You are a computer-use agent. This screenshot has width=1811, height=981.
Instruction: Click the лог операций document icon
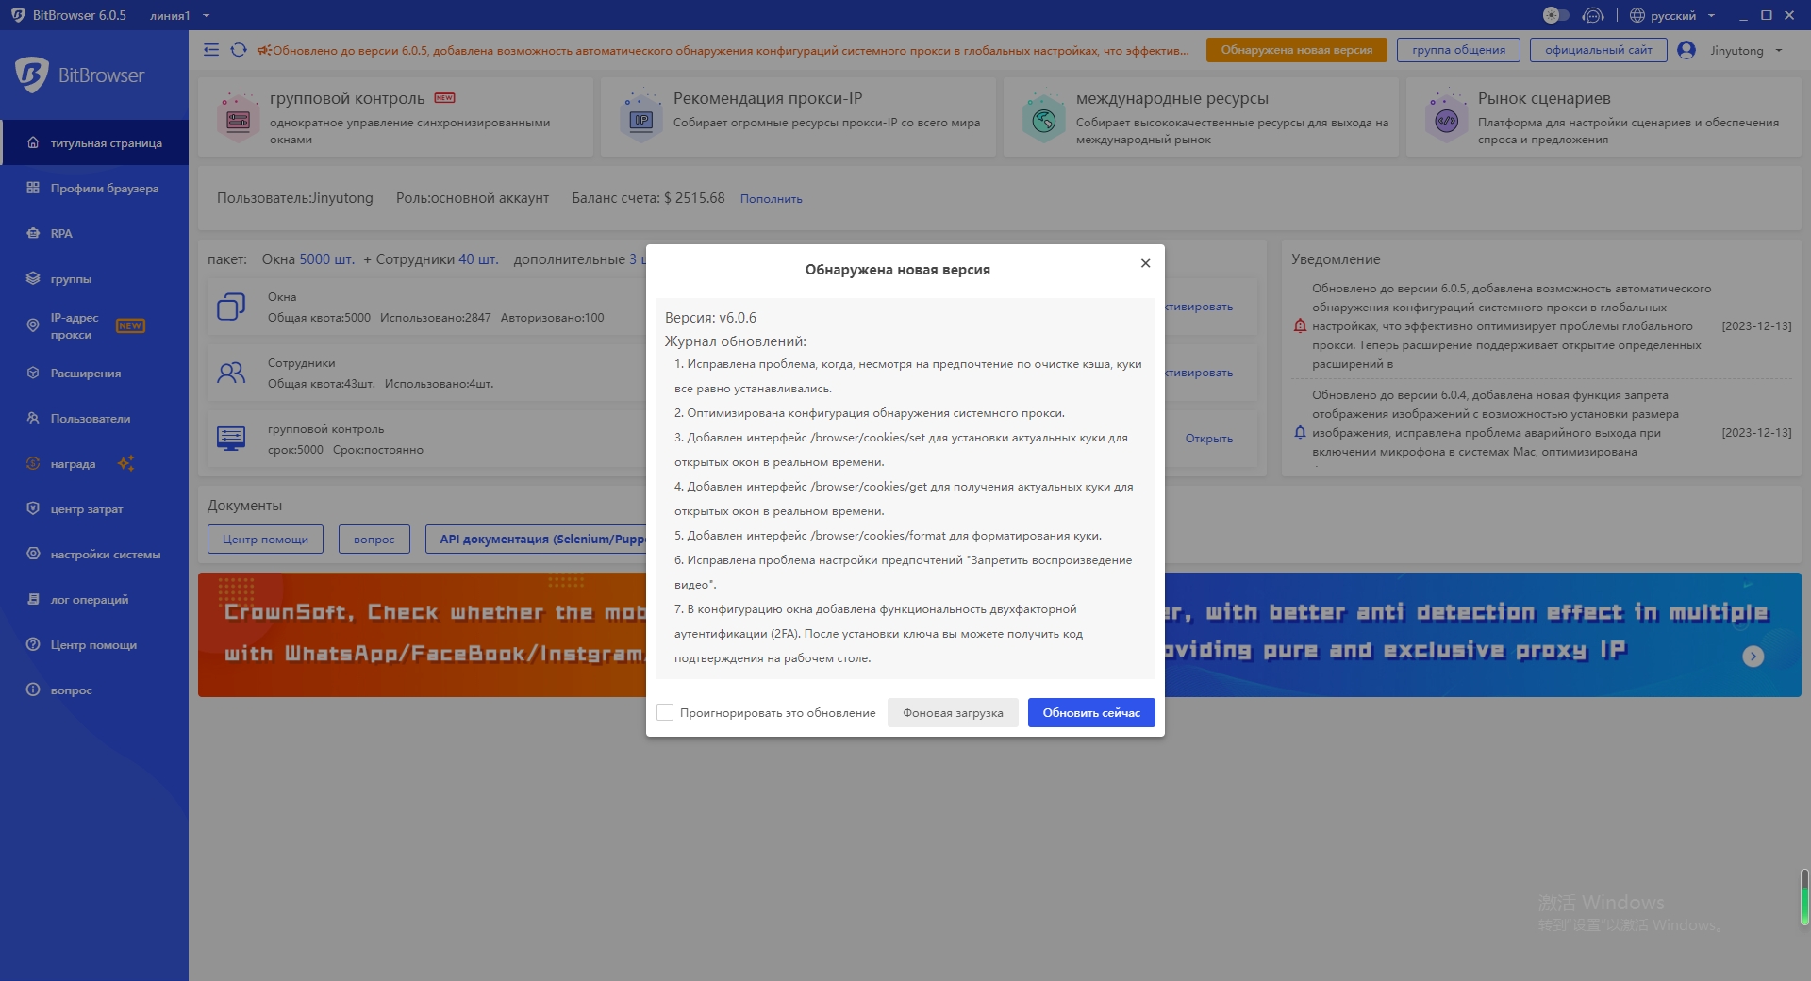pyautogui.click(x=33, y=599)
